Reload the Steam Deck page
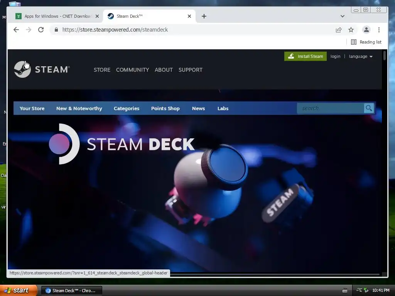 pyautogui.click(x=41, y=30)
